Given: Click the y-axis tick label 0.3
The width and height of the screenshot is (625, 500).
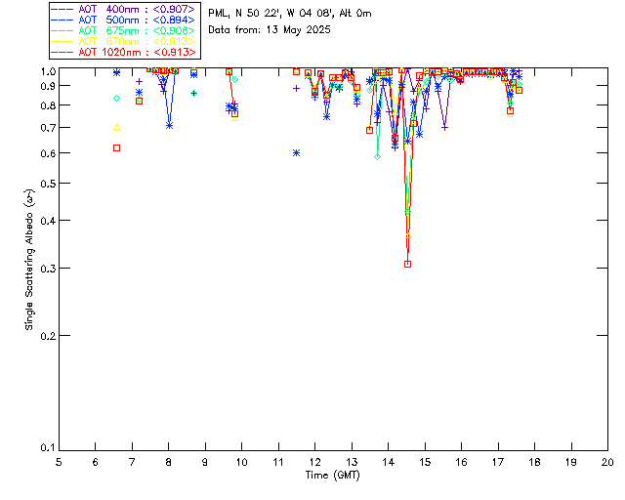Looking at the screenshot, I should [x=48, y=269].
